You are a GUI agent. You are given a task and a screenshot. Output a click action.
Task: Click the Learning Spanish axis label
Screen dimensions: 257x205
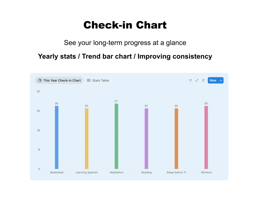click(86, 172)
